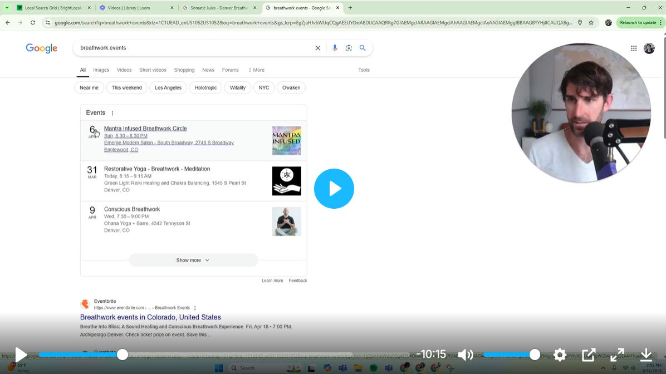Search by image using Google Lens icon

pyautogui.click(x=349, y=48)
